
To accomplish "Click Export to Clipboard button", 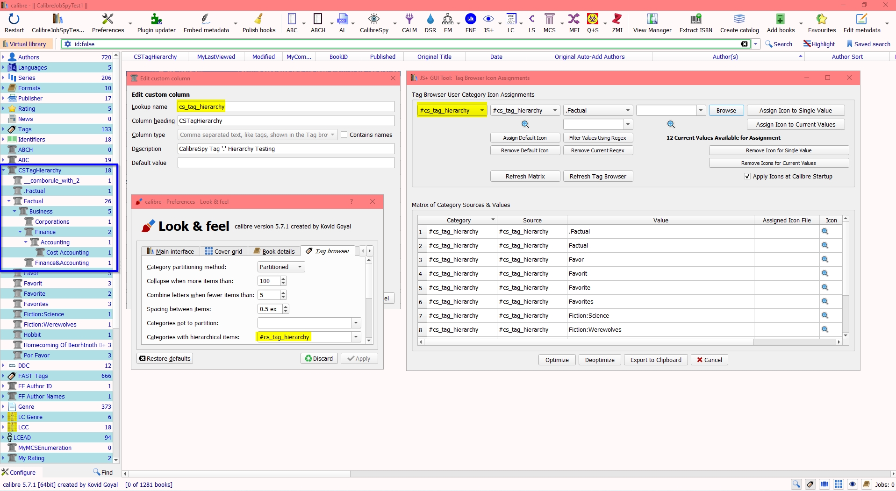I will tap(656, 360).
